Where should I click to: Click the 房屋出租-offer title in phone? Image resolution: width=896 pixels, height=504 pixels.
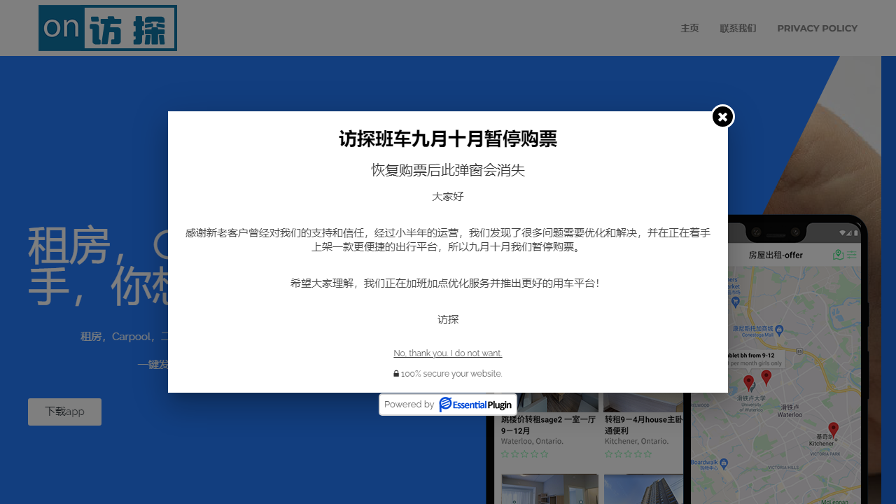tap(776, 255)
